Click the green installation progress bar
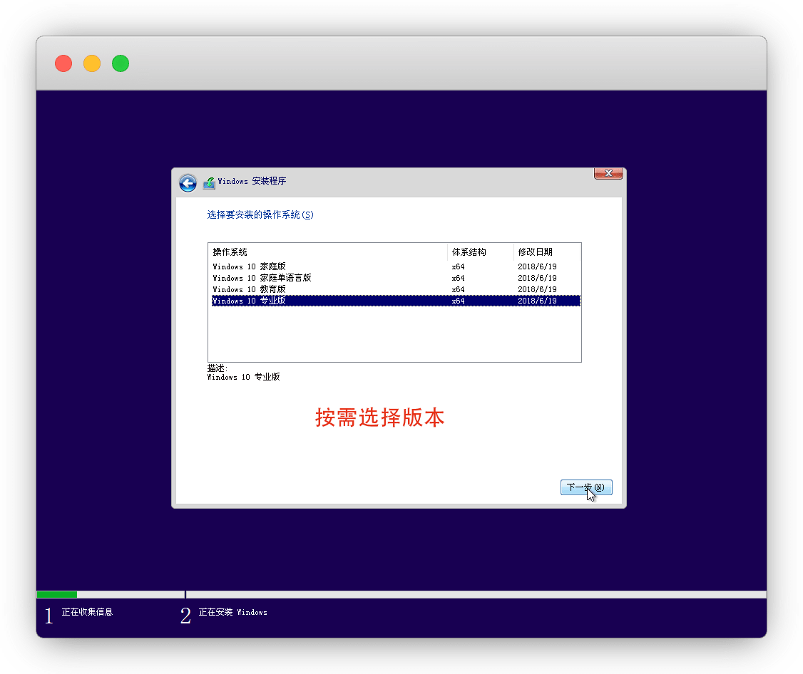The image size is (803, 674). [x=56, y=594]
